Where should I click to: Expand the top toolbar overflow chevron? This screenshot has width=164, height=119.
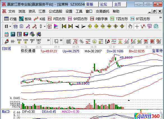pyautogui.click(x=161, y=18)
